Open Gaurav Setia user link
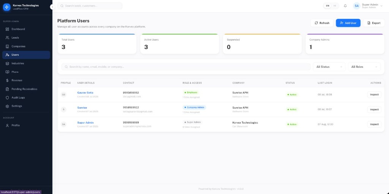This screenshot has height=194, width=389. [85, 92]
